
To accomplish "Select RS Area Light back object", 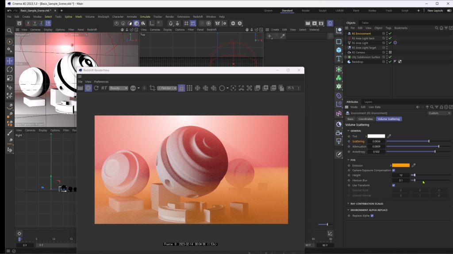I will [x=363, y=38].
